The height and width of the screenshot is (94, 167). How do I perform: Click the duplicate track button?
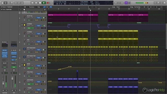click(x=24, y=10)
